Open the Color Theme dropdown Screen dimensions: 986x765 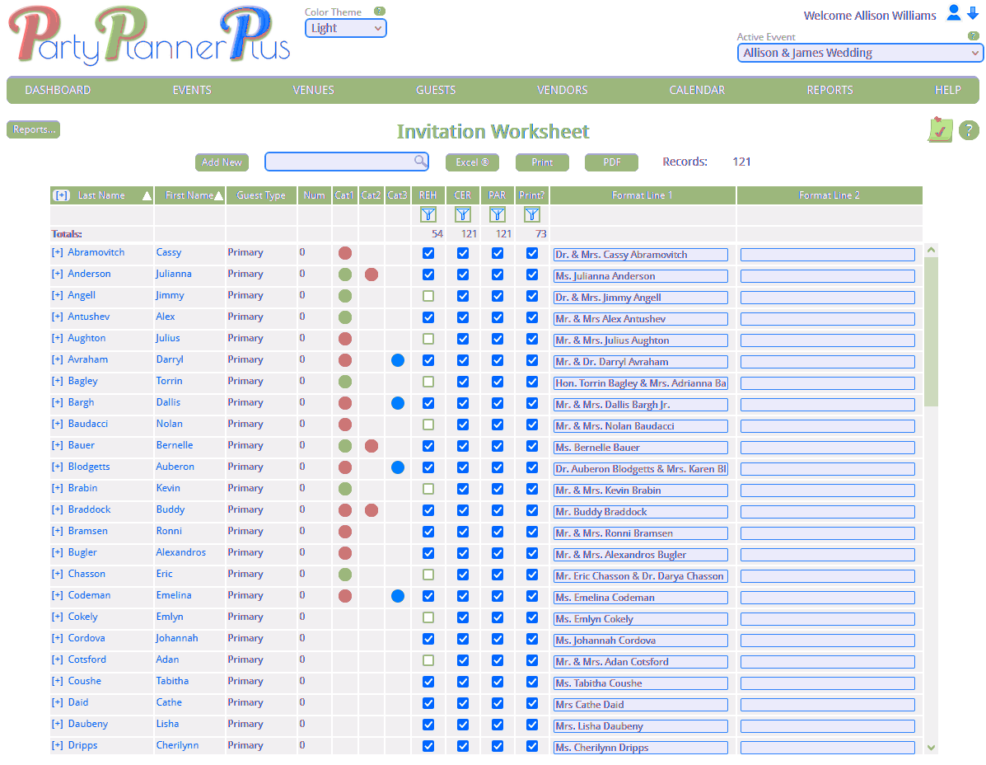pyautogui.click(x=346, y=28)
